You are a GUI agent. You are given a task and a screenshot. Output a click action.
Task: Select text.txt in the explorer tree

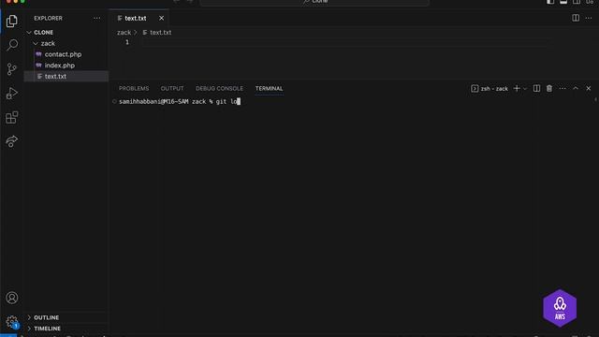[x=66, y=77]
